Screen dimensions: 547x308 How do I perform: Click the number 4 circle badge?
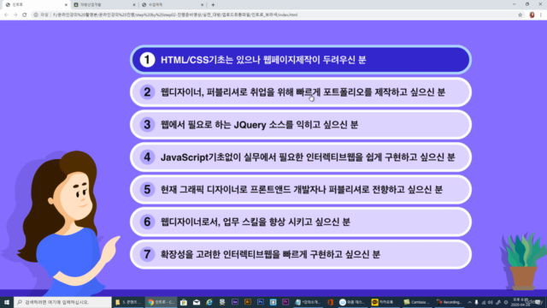[x=147, y=157]
